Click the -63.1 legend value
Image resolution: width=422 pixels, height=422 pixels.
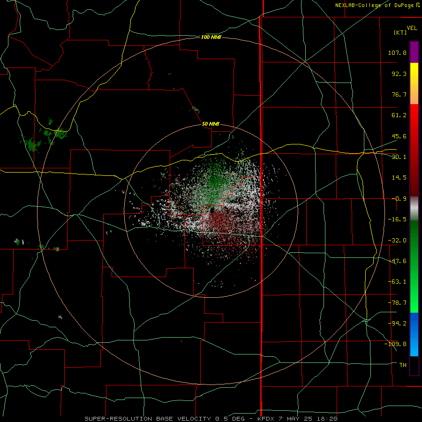coord(397,282)
